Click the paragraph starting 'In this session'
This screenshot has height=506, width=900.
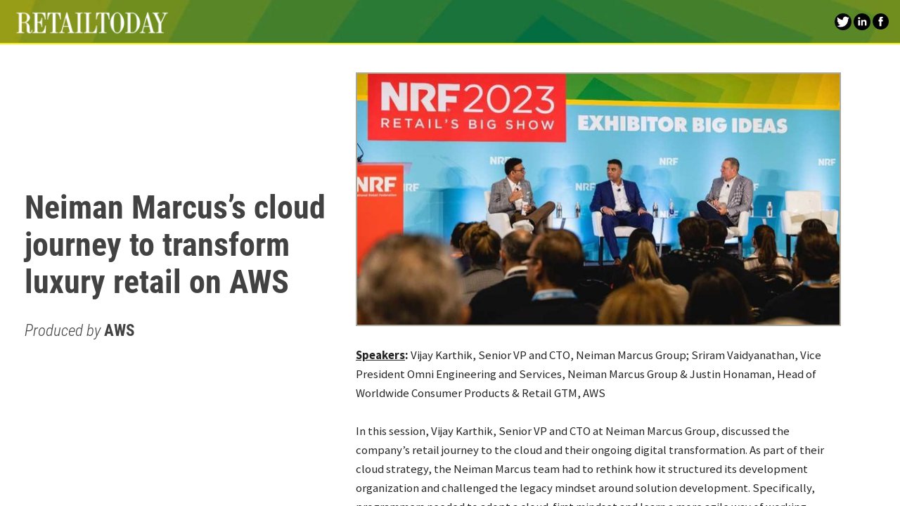[x=590, y=465]
